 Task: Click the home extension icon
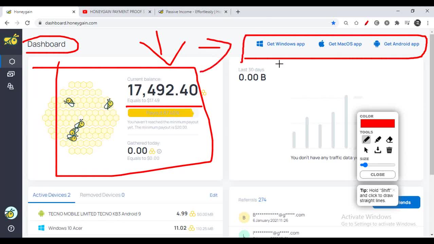(x=356, y=23)
